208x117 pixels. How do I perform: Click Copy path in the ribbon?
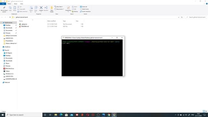coord(21,9)
